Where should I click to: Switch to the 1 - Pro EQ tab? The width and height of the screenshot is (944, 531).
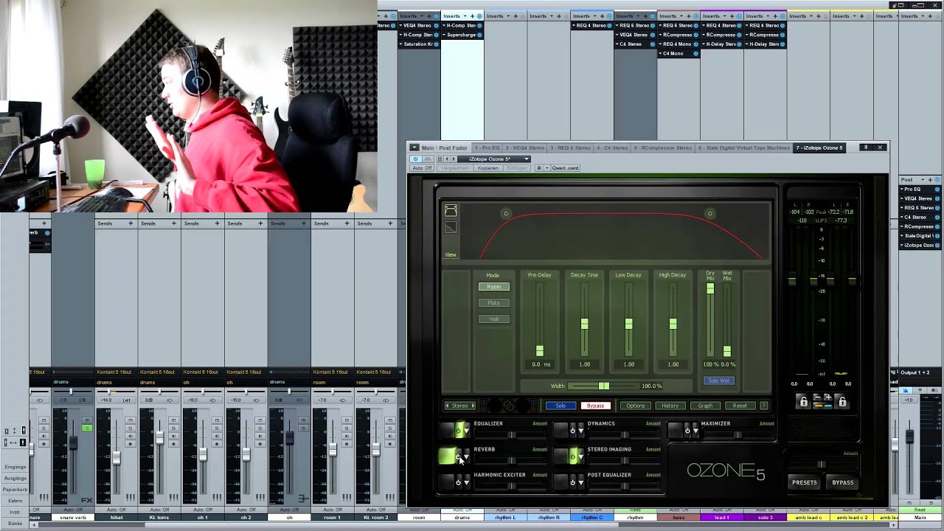[487, 147]
